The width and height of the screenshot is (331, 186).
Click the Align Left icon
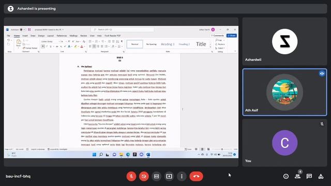(90, 47)
